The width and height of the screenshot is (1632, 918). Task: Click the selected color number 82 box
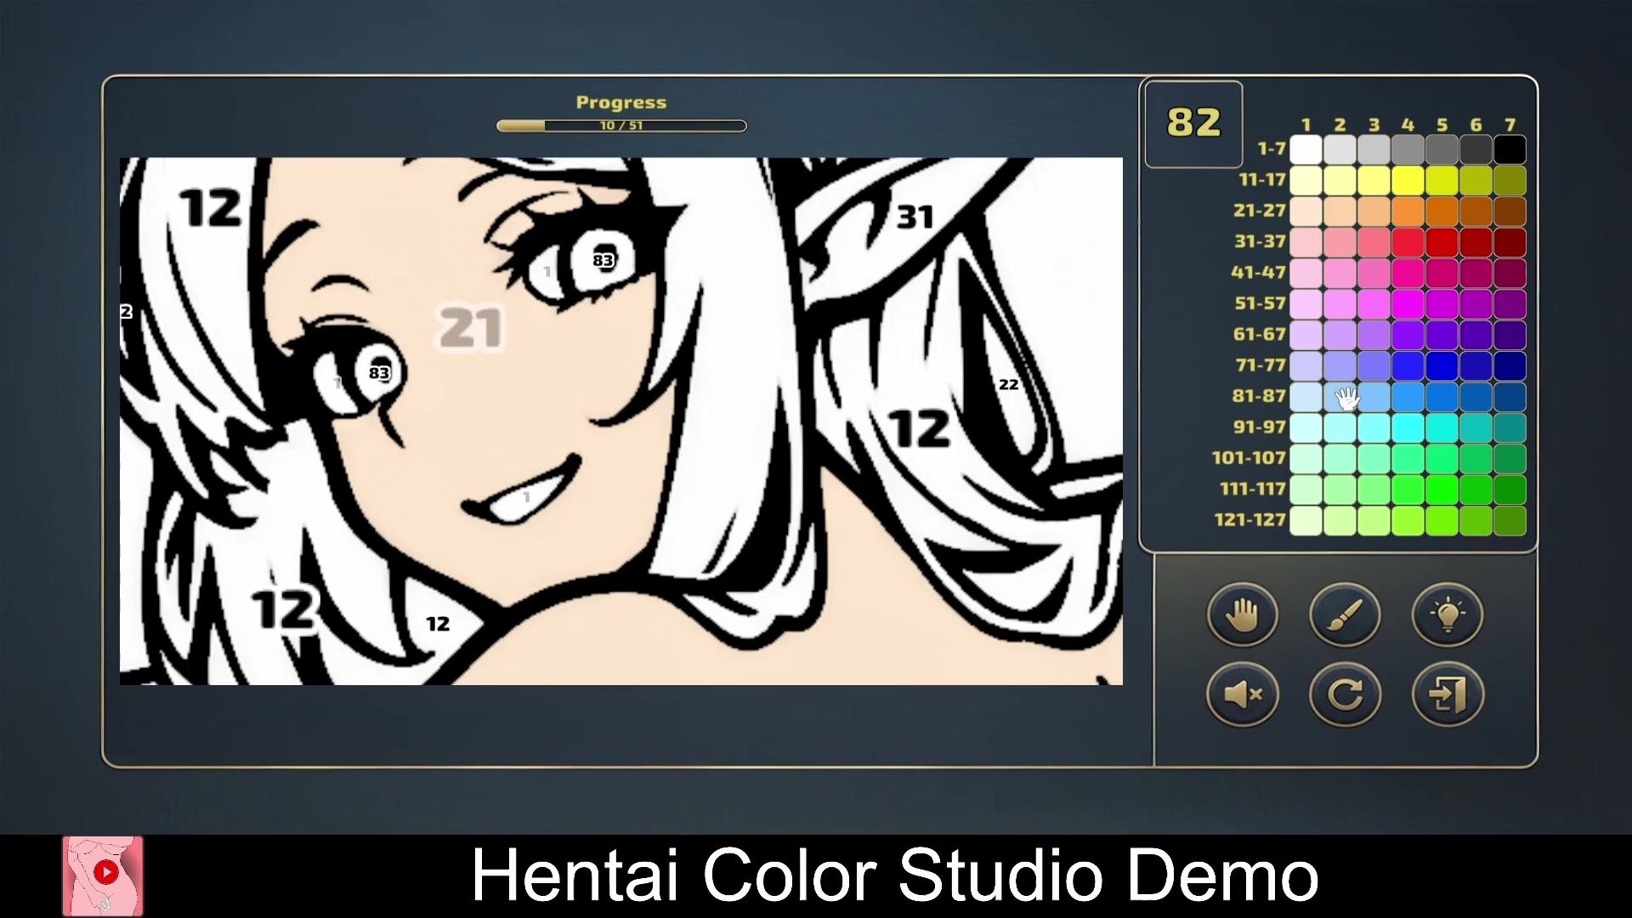[x=1193, y=124]
